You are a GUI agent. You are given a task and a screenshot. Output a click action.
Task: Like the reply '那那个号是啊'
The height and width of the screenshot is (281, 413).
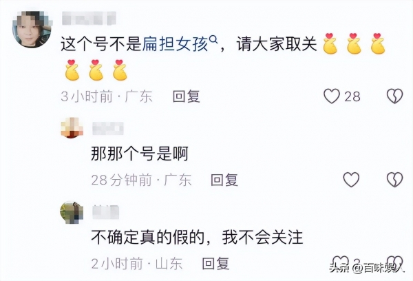tap(351, 180)
